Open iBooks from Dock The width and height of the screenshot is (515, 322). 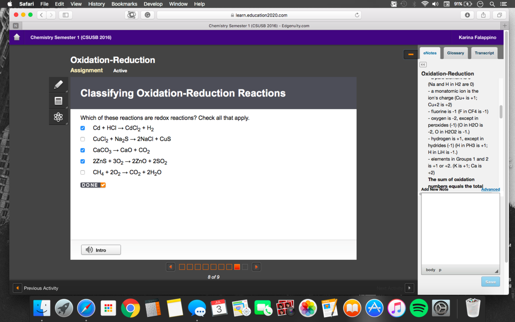pos(352,308)
